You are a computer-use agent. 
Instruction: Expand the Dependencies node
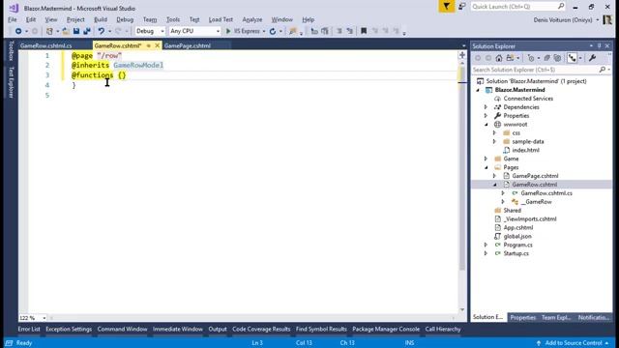(x=486, y=107)
